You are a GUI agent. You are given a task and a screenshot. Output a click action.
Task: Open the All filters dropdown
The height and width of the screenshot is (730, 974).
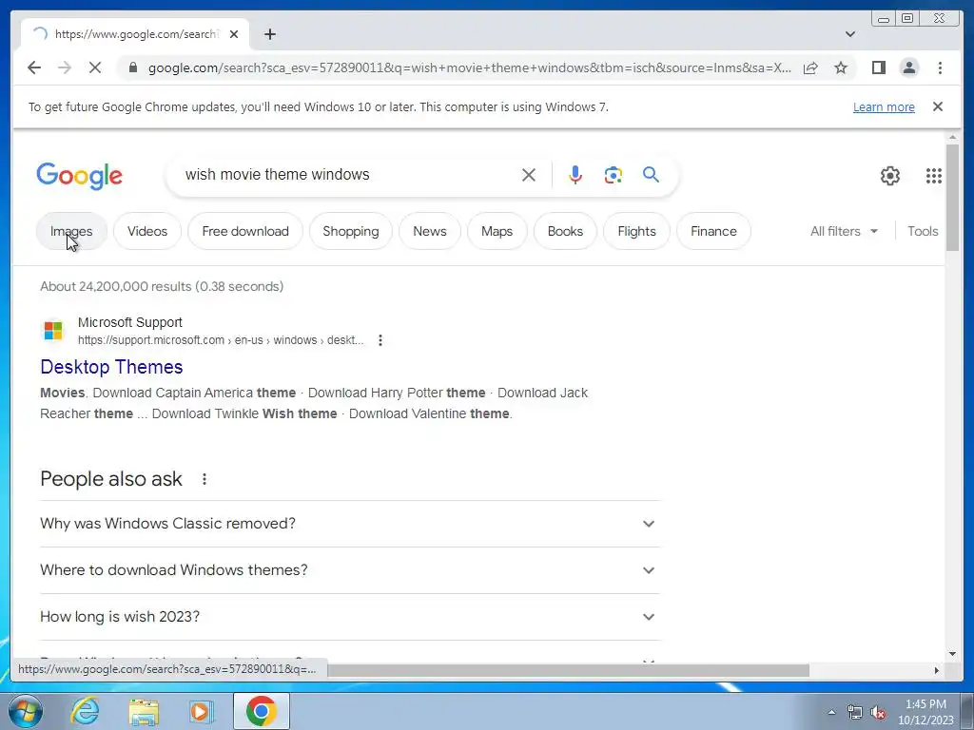(x=845, y=231)
